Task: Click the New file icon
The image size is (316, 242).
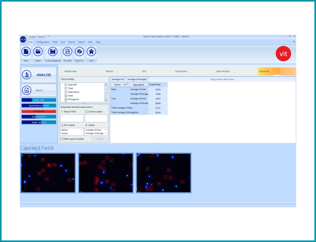Action: (26, 52)
